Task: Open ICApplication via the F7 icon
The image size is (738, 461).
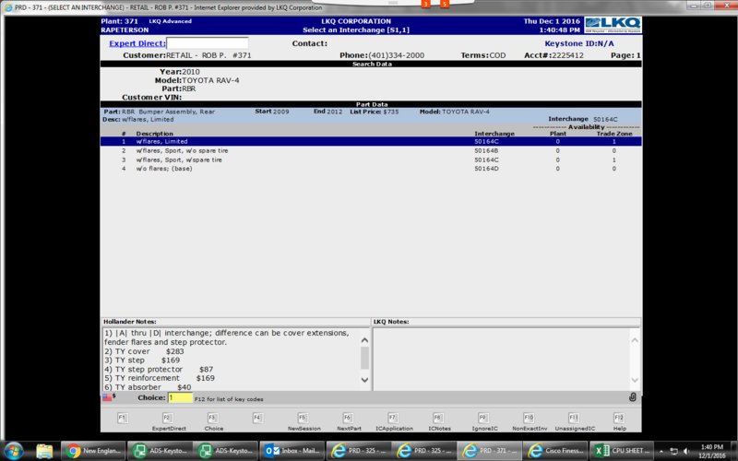Action: [x=393, y=418]
